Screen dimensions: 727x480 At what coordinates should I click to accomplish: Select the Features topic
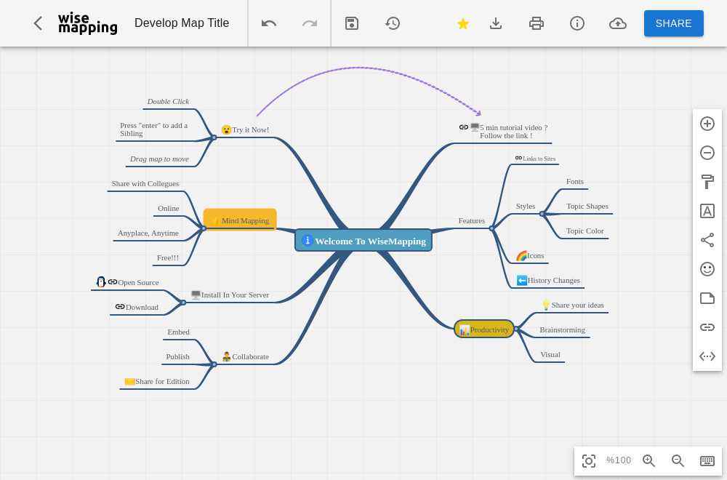(x=472, y=221)
